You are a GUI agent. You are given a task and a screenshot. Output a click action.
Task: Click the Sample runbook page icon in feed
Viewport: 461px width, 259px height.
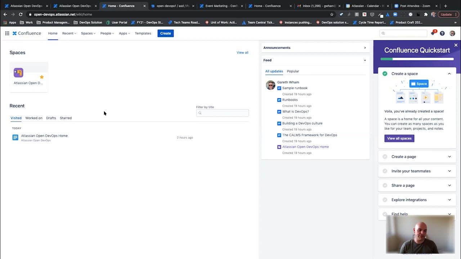279,88
